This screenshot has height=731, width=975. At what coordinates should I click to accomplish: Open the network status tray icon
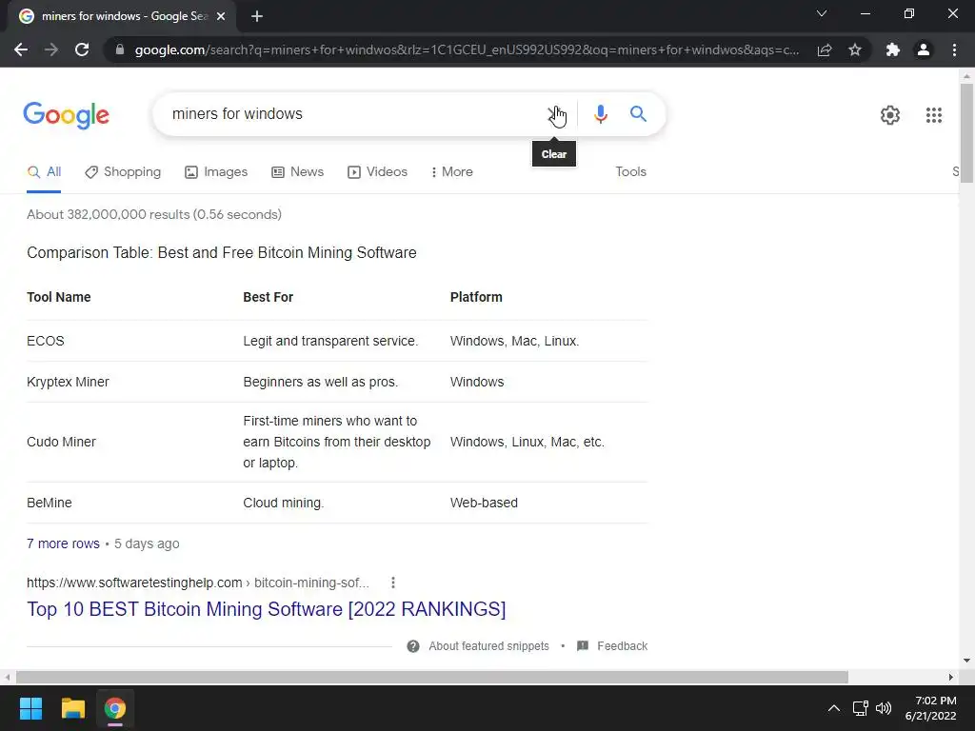[x=860, y=708]
